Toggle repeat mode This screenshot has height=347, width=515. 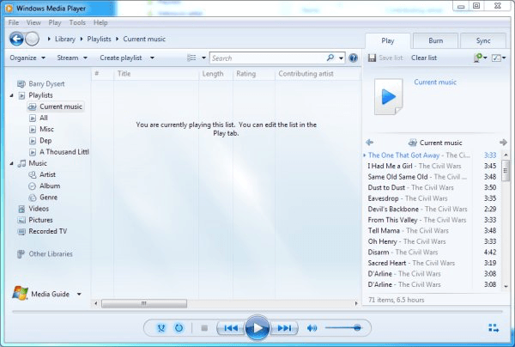179,328
